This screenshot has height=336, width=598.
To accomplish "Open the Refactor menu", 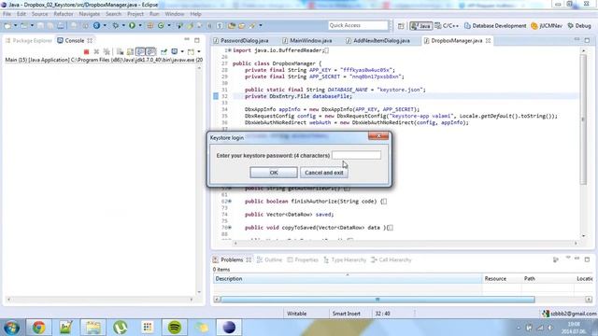I will click(64, 14).
